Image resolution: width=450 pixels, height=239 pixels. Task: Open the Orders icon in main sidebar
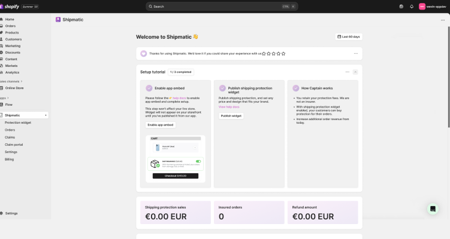(x=1, y=26)
